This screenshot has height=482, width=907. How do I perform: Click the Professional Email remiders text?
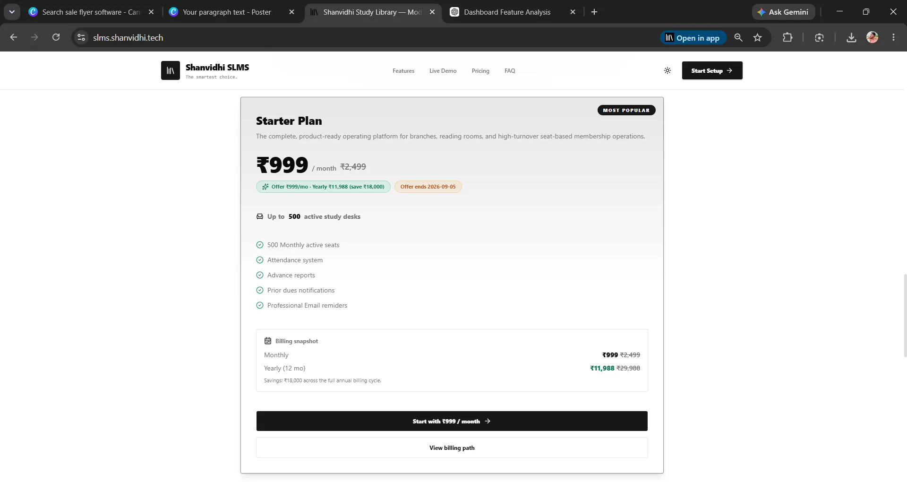point(307,305)
